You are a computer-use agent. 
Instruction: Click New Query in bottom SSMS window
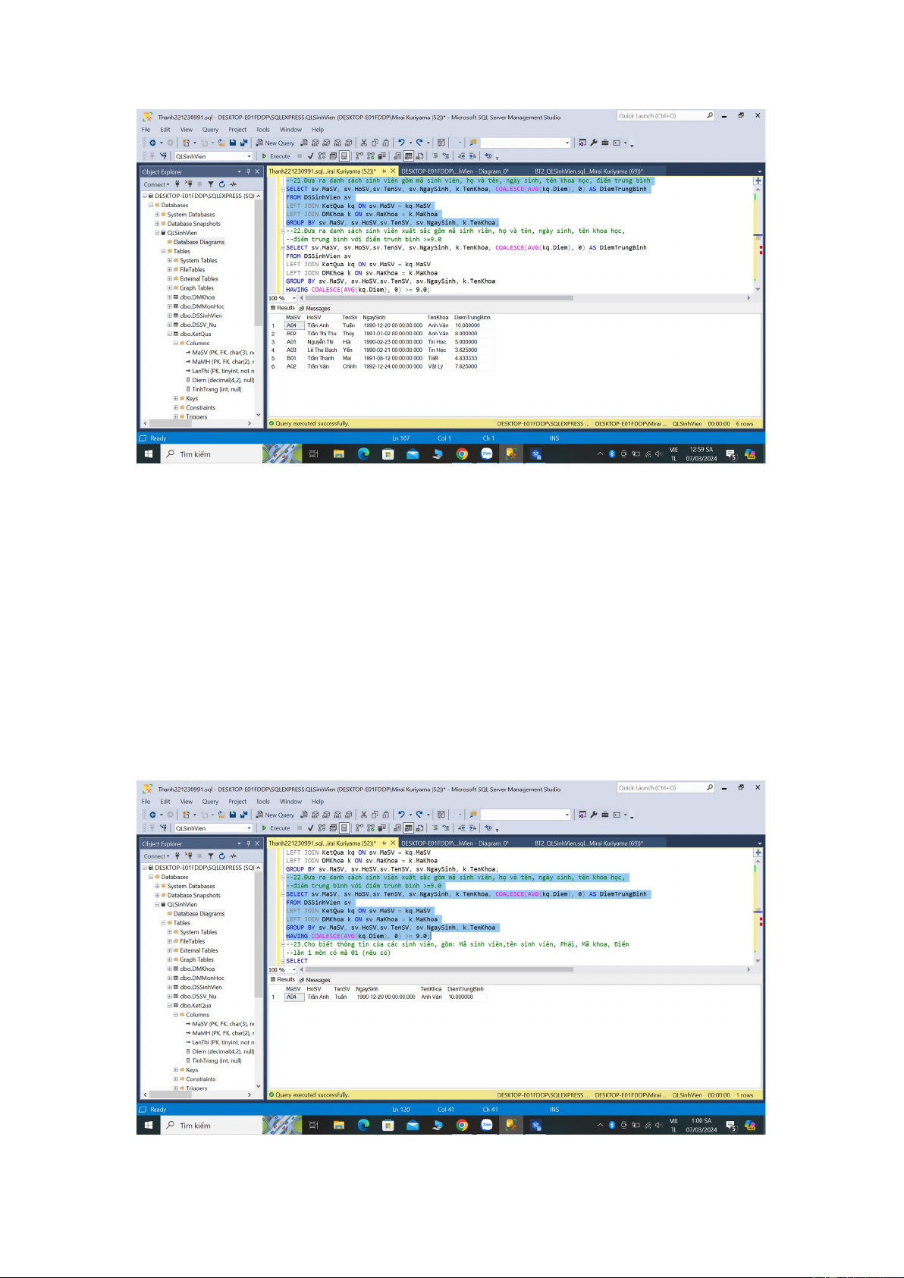pos(275,815)
